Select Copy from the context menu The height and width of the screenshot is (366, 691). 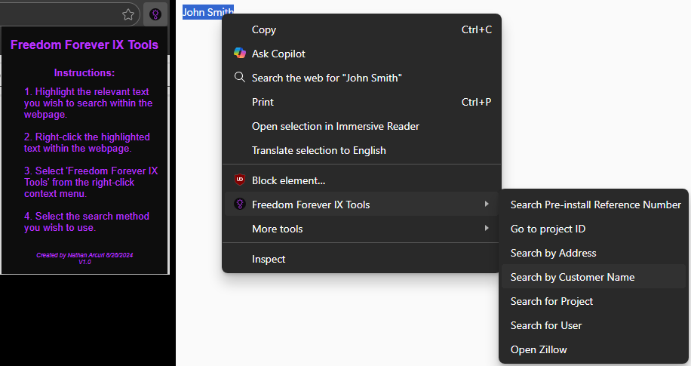(x=264, y=29)
